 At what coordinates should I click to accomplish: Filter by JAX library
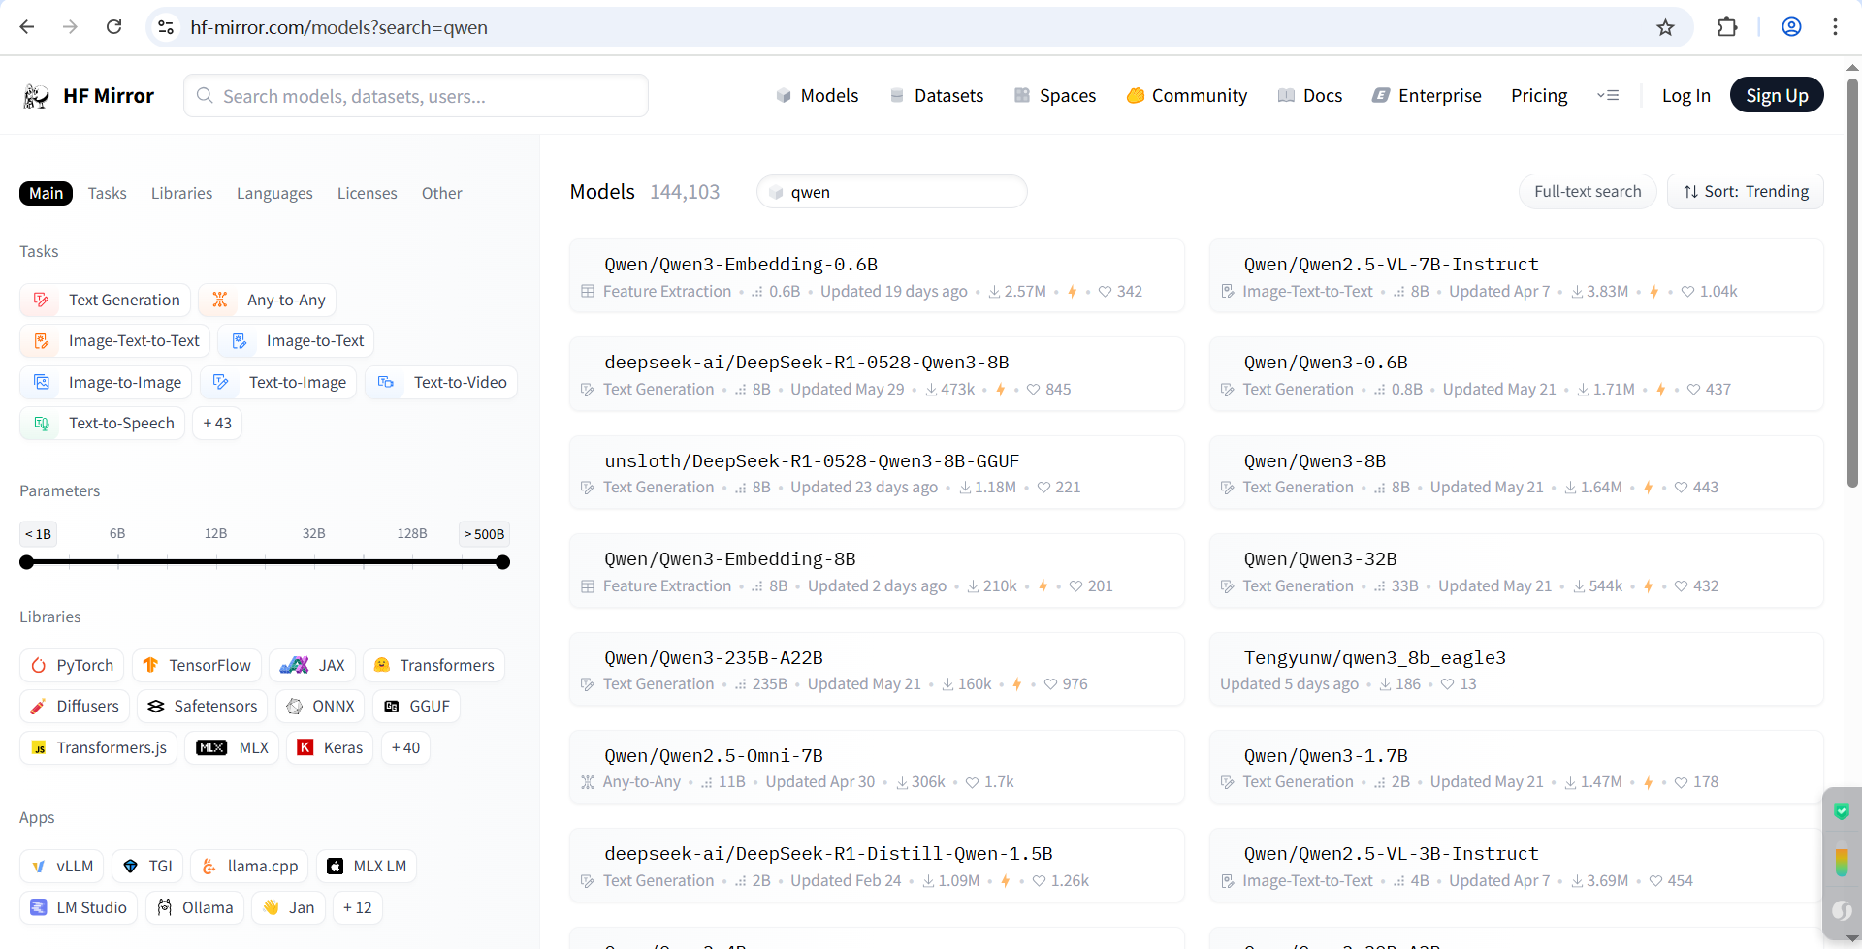click(x=312, y=666)
